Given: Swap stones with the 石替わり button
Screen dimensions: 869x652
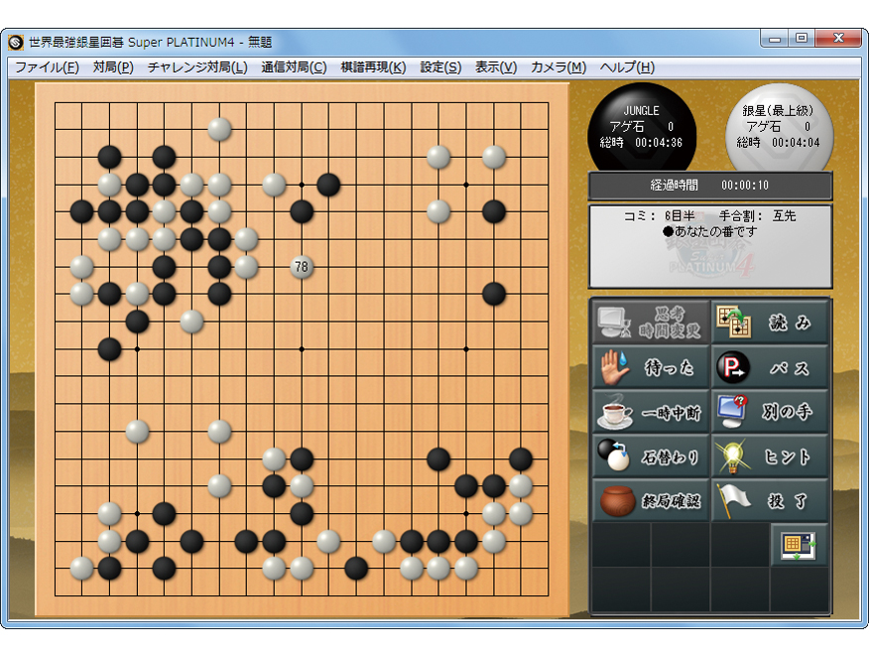Looking at the screenshot, I should pyautogui.click(x=651, y=456).
